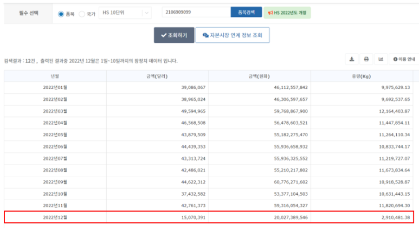Click the 금액(달러) column header

(157, 76)
